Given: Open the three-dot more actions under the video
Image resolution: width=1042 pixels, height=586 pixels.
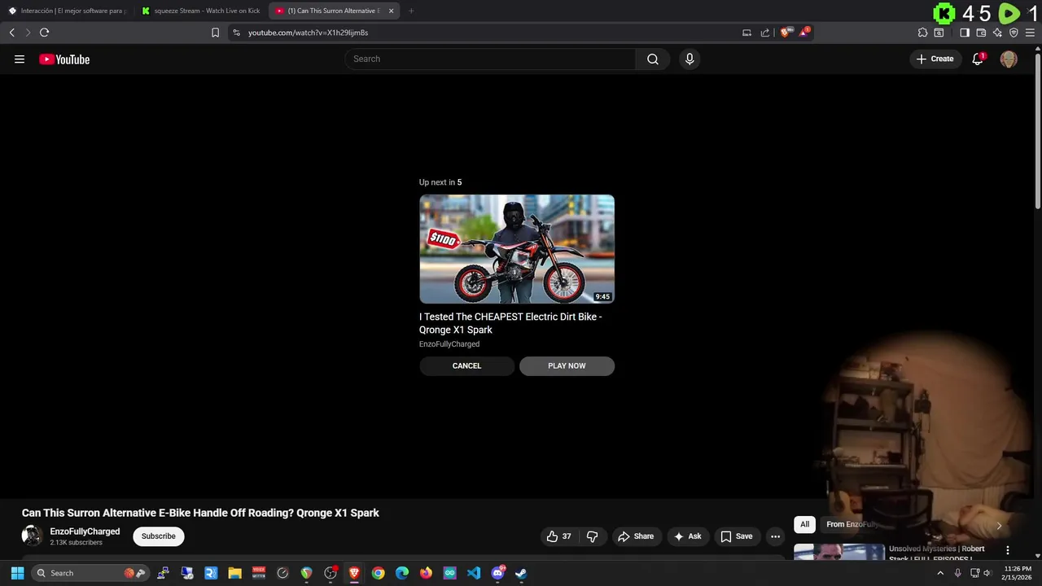Looking at the screenshot, I should pos(775,536).
